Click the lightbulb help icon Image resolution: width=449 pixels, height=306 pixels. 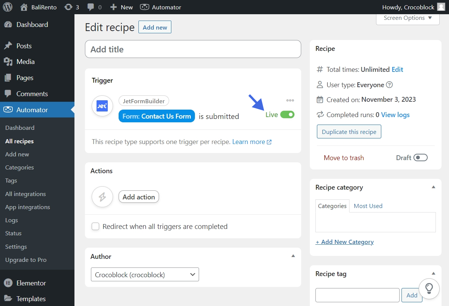tap(429, 288)
